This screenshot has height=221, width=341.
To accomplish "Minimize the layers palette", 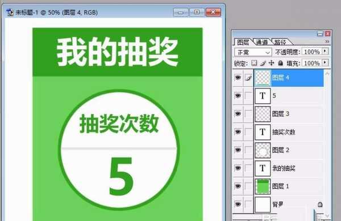I will [x=320, y=33].
